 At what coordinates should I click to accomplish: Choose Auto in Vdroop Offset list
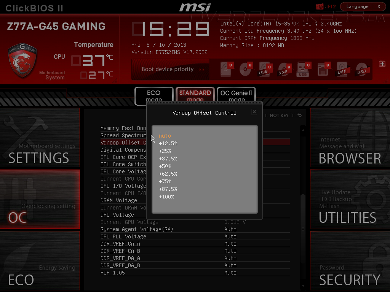click(165, 136)
